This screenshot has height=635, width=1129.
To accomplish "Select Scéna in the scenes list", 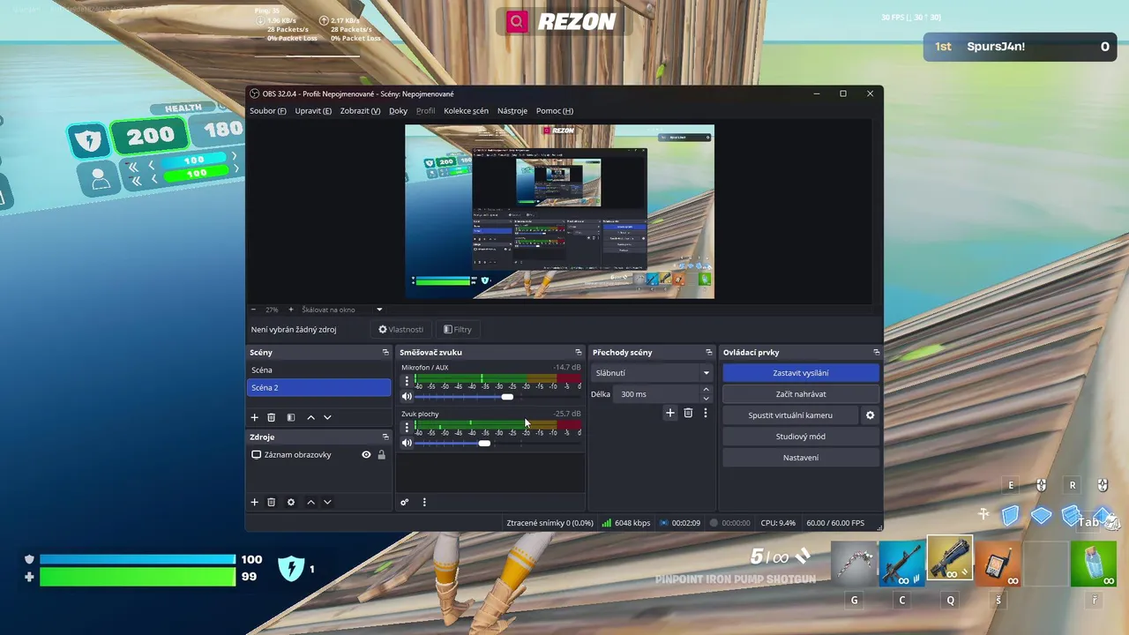I will tap(318, 370).
